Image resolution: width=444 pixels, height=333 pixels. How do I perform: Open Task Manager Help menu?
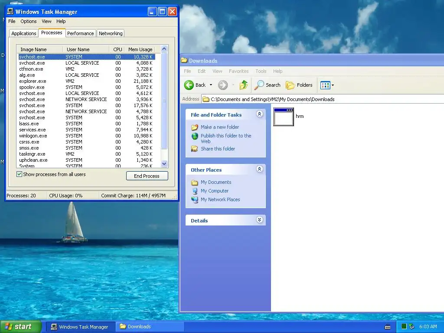[61, 21]
